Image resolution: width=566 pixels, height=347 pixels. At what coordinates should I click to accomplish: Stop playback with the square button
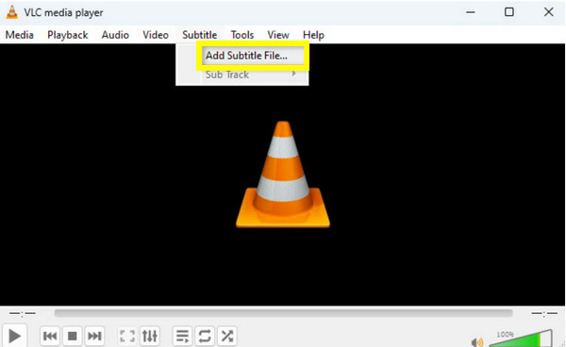point(73,337)
